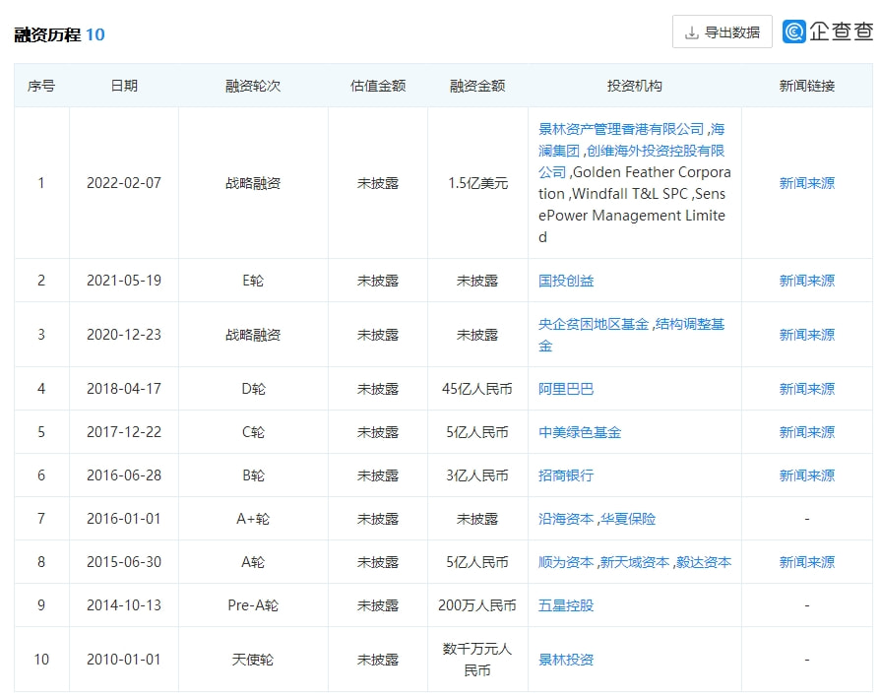
Task: Select the amount cell 3亿人民币
Action: point(477,475)
